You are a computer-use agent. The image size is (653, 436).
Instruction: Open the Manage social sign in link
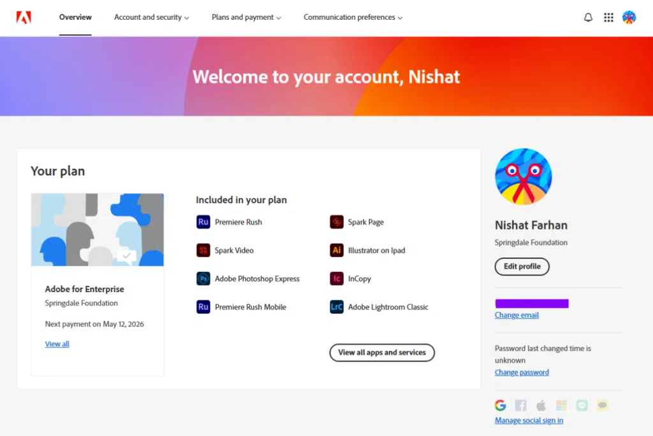529,421
